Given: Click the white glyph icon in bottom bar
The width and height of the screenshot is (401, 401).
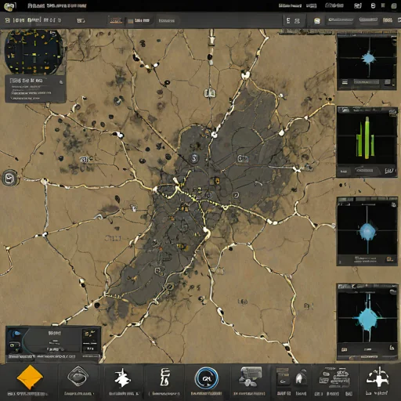Looking at the screenshot, I should pyautogui.click(x=165, y=377).
